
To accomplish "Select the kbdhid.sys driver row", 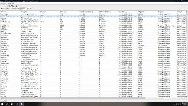I will [93, 44].
